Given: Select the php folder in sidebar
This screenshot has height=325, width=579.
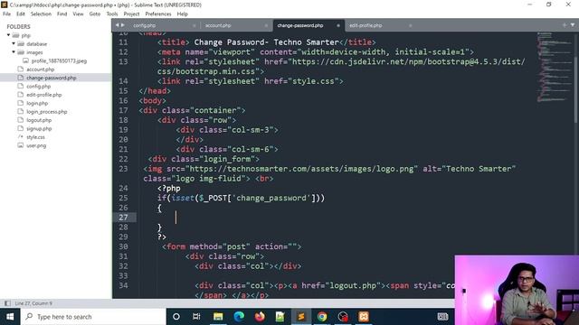Looking at the screenshot, I should pos(26,36).
